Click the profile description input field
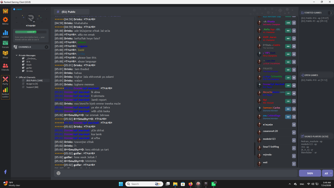 (31, 39)
